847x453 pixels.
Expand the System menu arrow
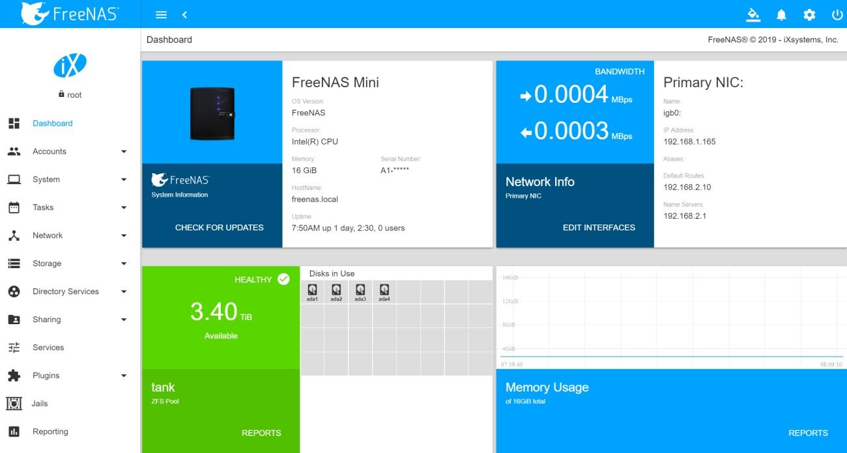pyautogui.click(x=124, y=180)
